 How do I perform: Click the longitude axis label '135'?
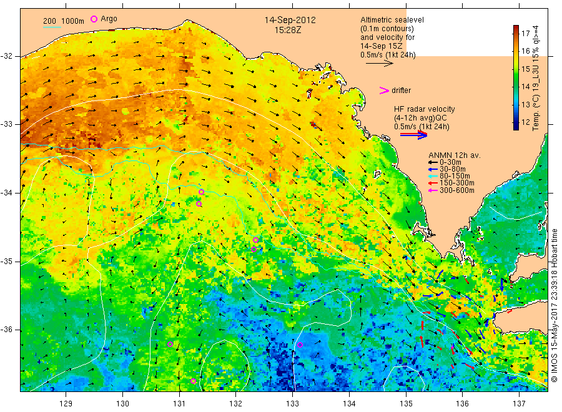406,404
